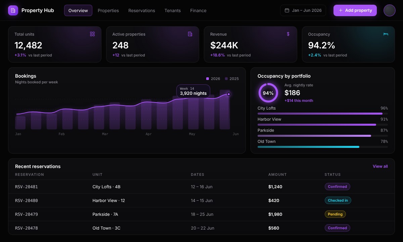
Task: Click the Harbor View · 12 unit cell
Action: pos(109,200)
